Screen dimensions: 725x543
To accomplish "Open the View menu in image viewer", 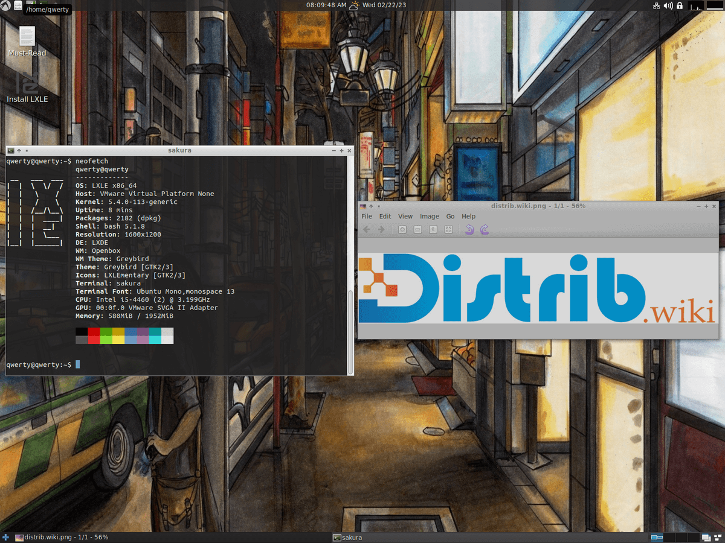I will [405, 216].
